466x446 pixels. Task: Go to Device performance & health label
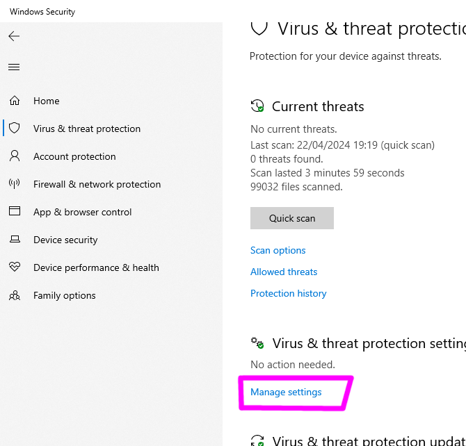tap(96, 267)
